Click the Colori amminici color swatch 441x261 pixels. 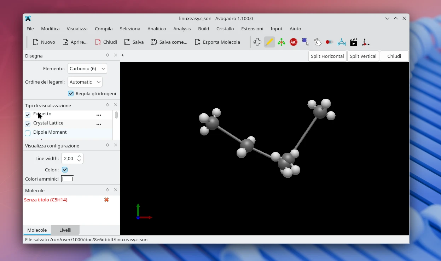pyautogui.click(x=67, y=179)
